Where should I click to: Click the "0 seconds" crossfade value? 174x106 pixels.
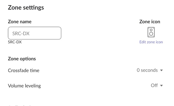[147, 70]
